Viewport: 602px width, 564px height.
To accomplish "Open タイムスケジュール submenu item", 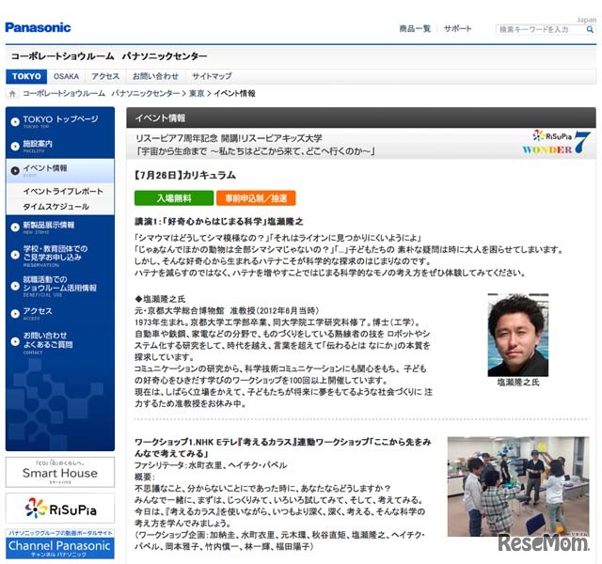I will click(x=56, y=207).
